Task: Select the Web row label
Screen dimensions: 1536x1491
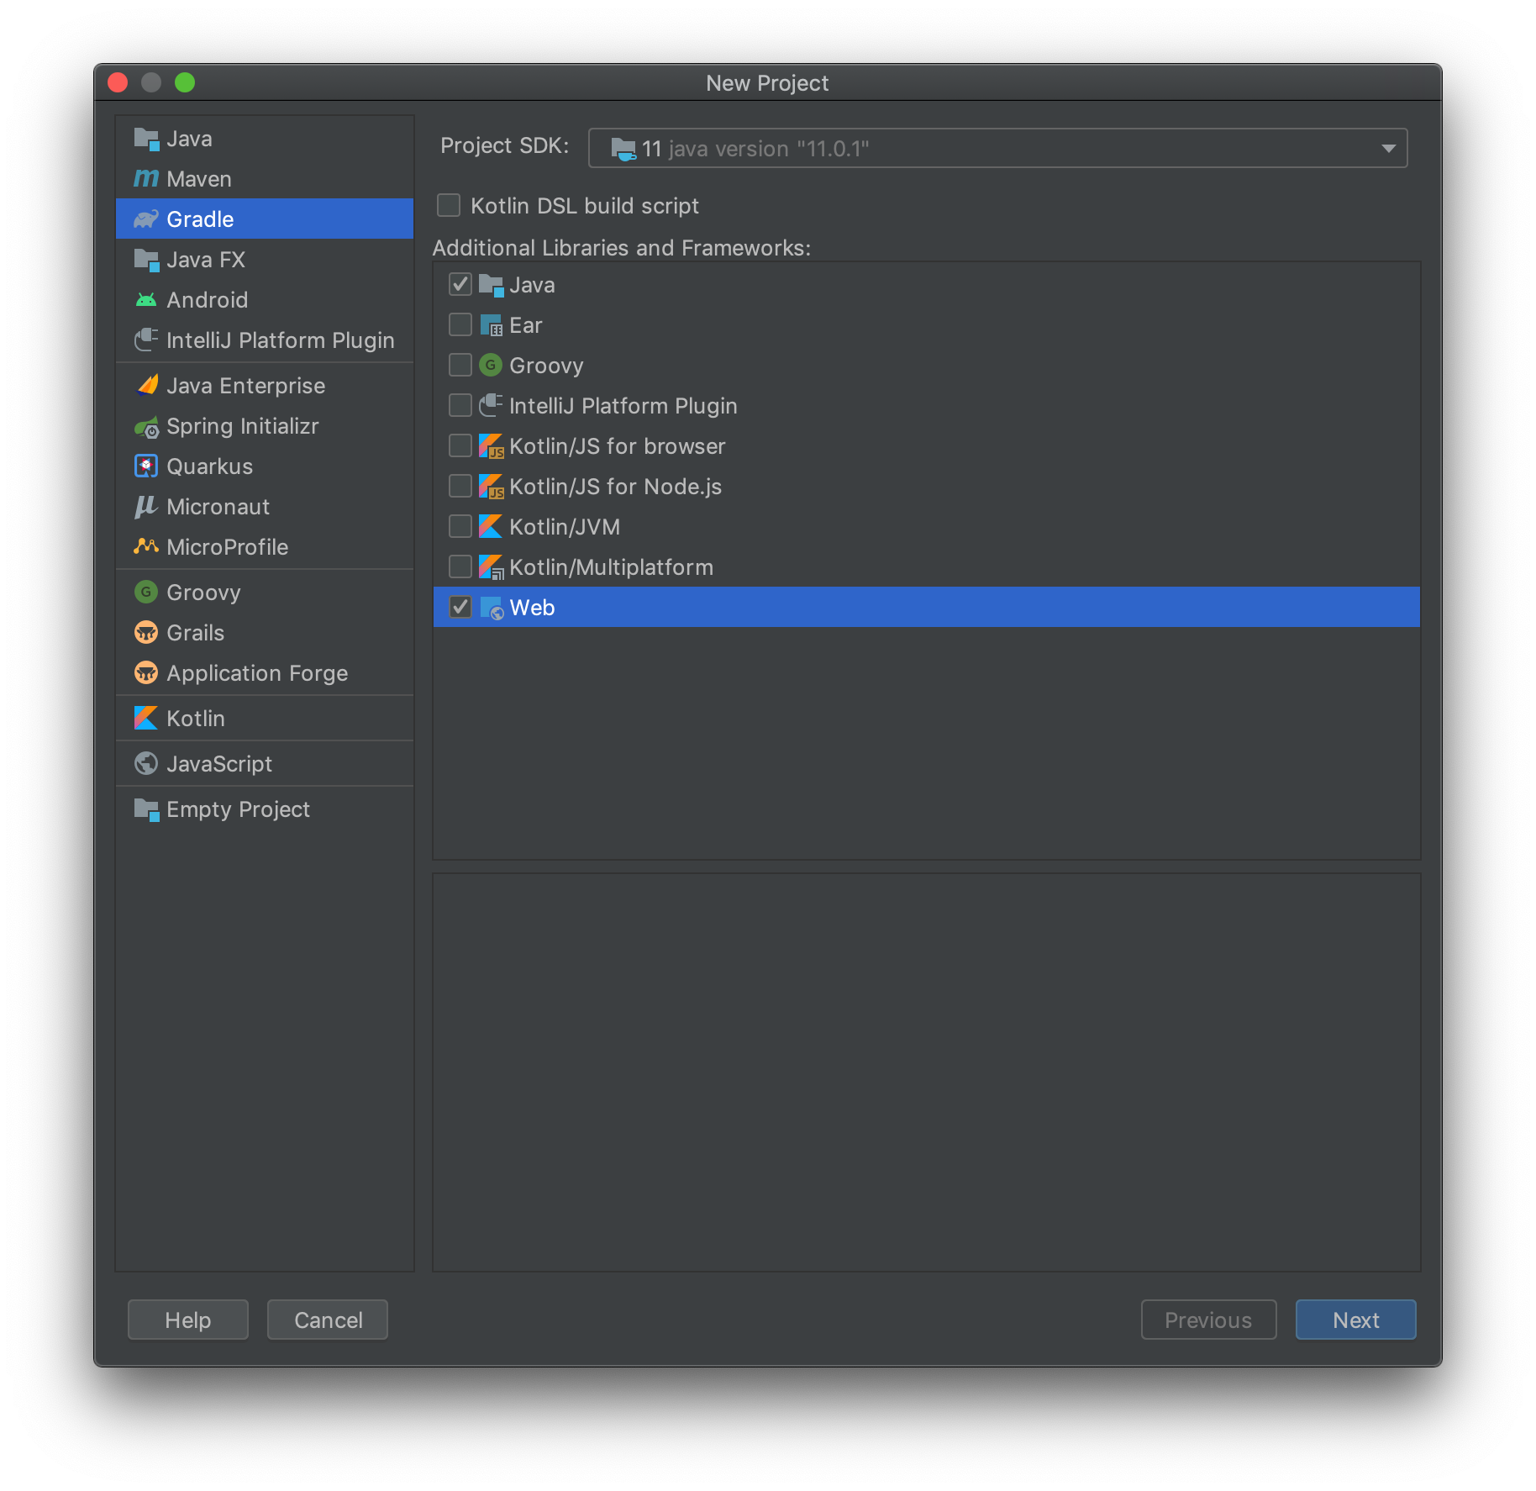Action: coord(532,608)
